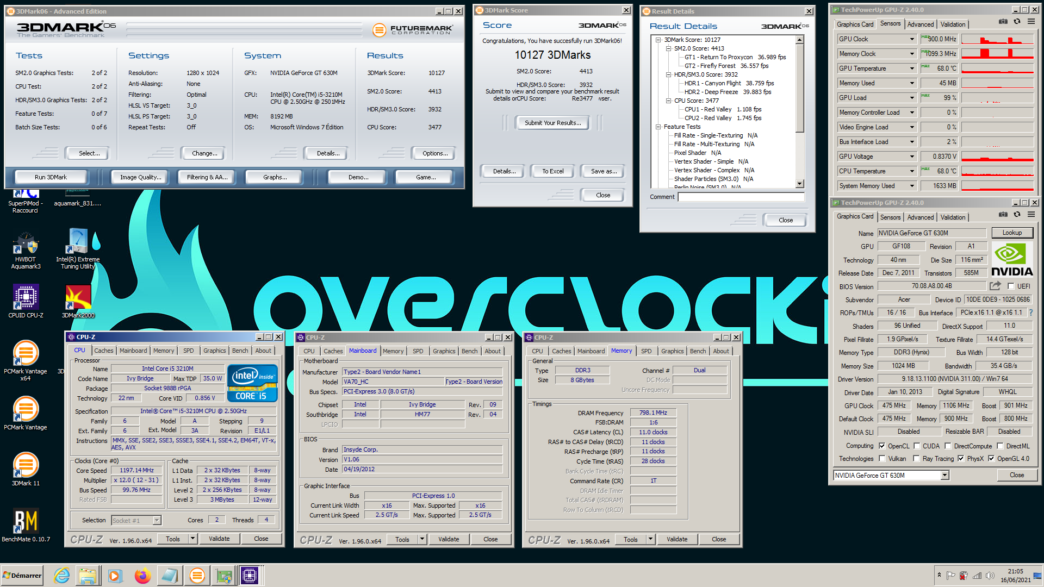Image resolution: width=1044 pixels, height=587 pixels.
Task: Launch 3DMark 11 desktop icon
Action: coord(26,469)
